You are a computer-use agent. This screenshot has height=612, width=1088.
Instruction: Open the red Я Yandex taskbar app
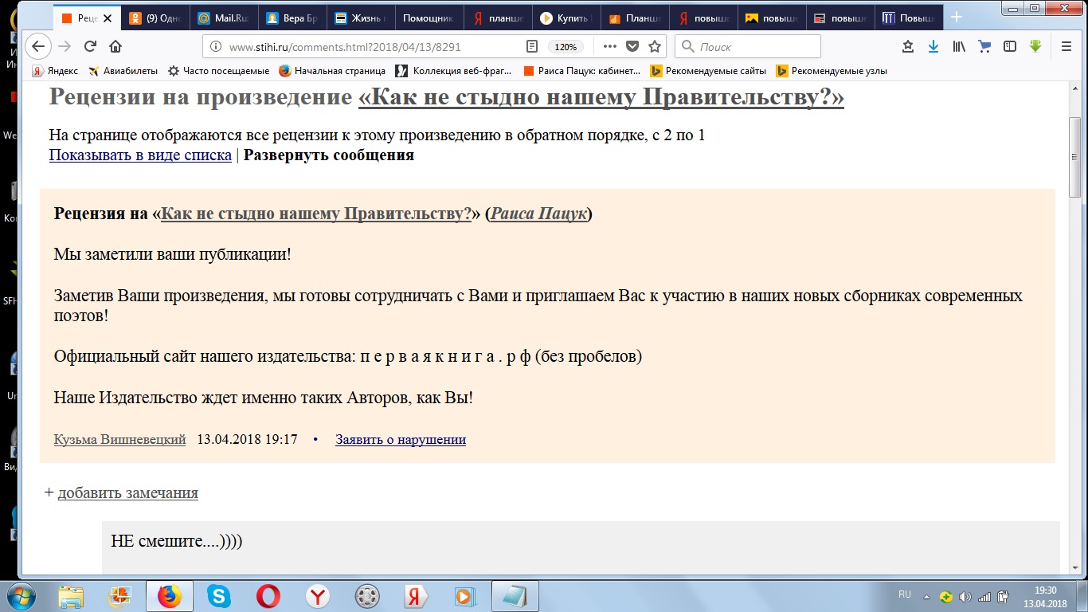click(415, 596)
